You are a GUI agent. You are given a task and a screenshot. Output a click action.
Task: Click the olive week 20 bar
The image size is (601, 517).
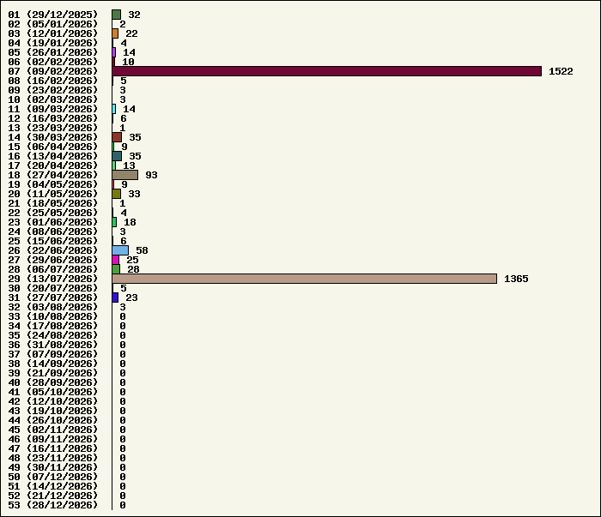(117, 194)
